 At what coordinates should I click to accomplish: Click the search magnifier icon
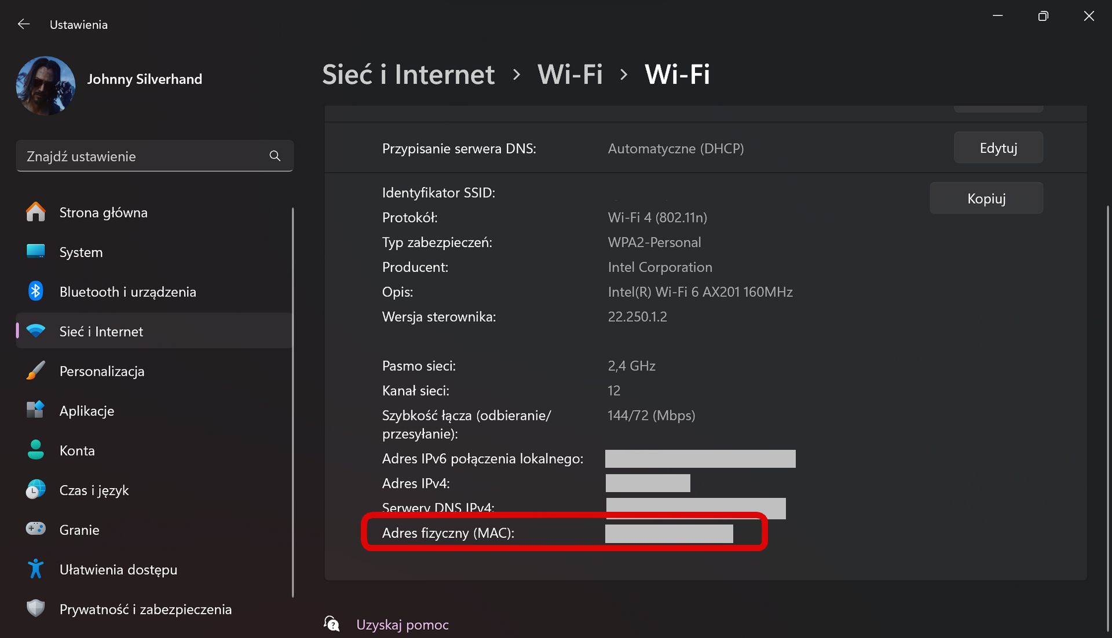(x=275, y=156)
